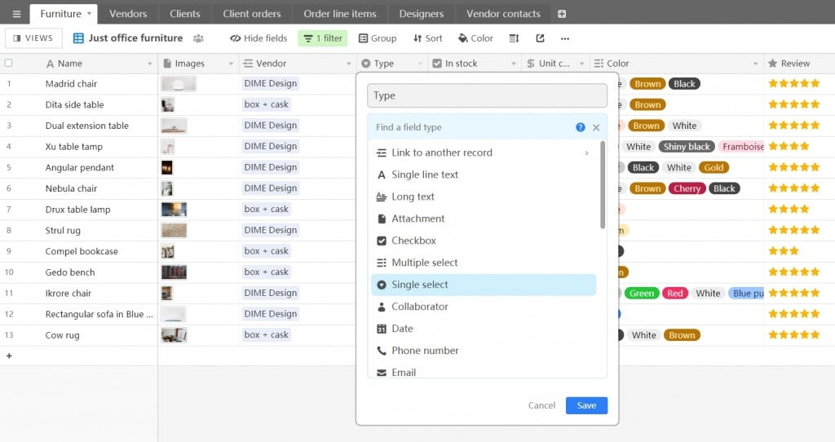Add a new table with plus icon

(562, 14)
